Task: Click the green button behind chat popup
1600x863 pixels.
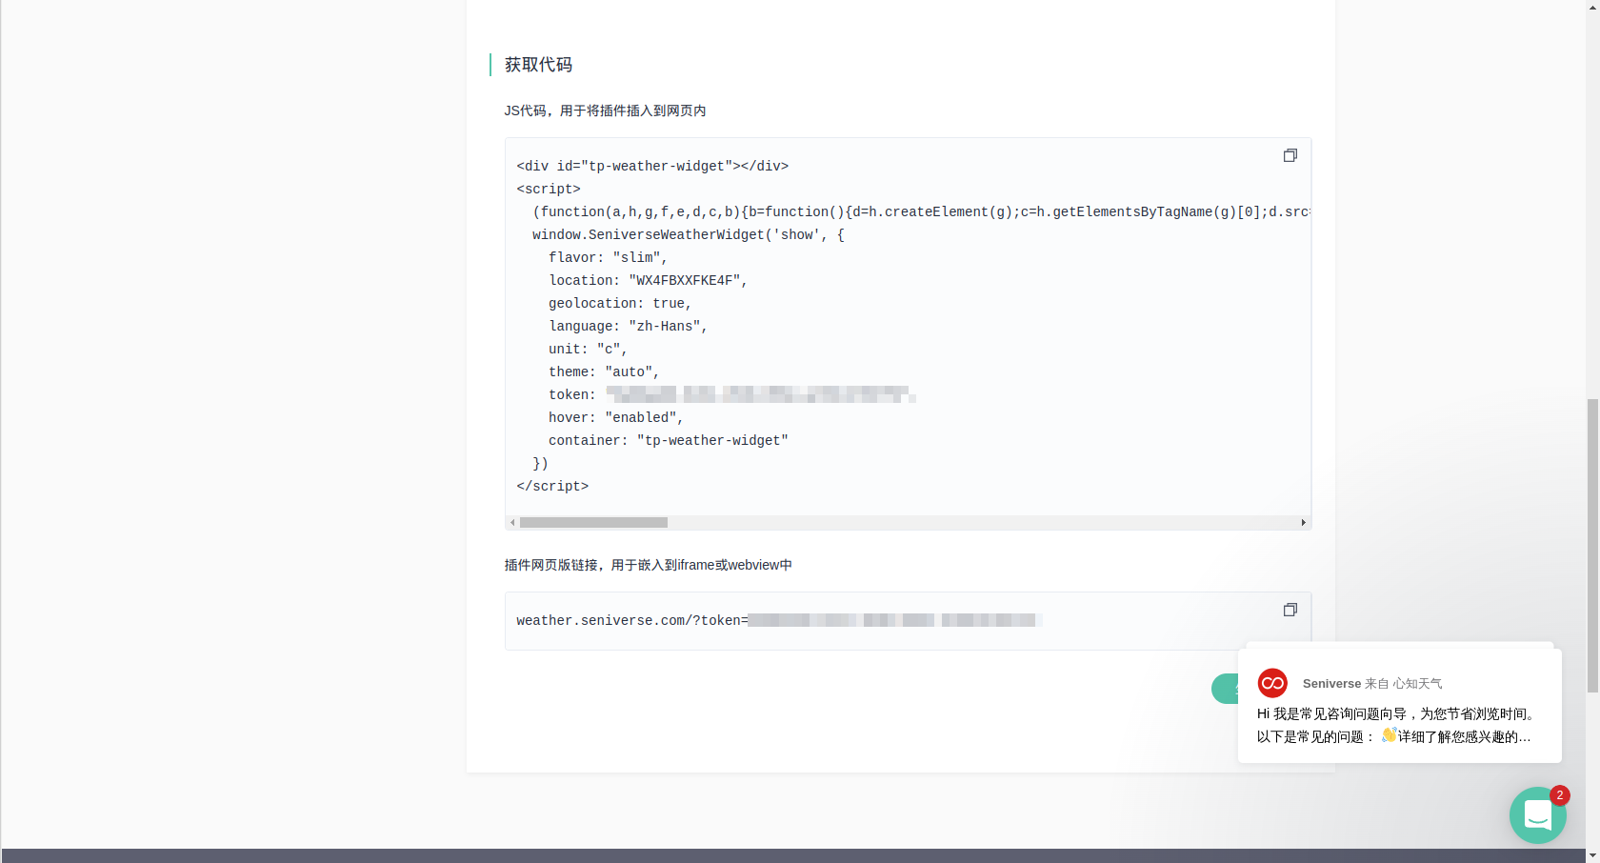Action: click(1226, 688)
